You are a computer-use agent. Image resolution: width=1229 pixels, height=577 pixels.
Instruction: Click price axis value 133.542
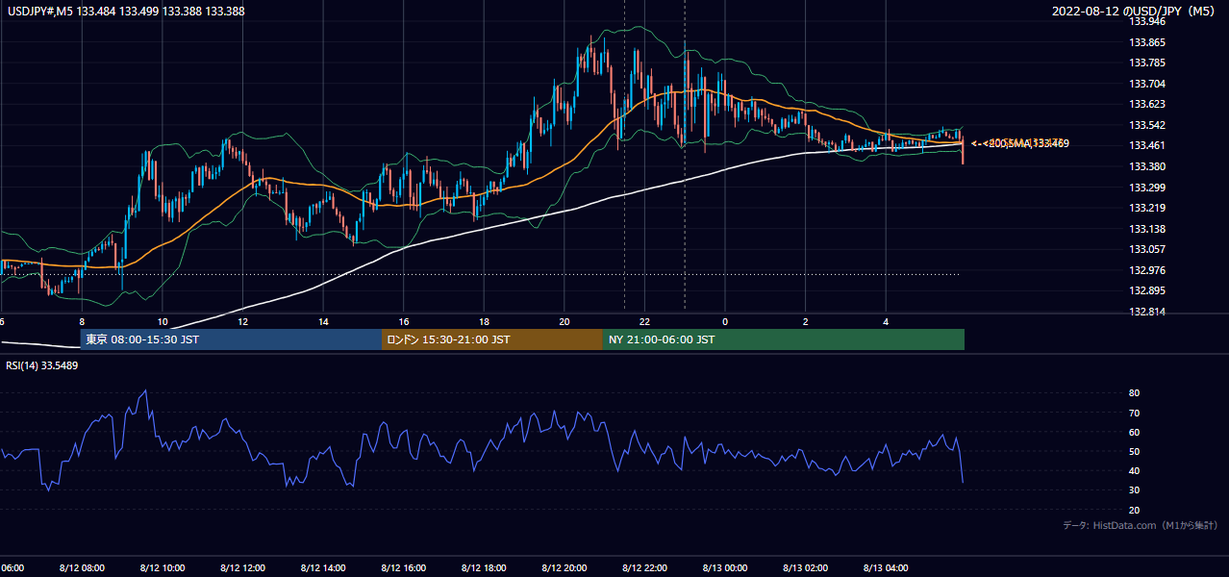1148,125
